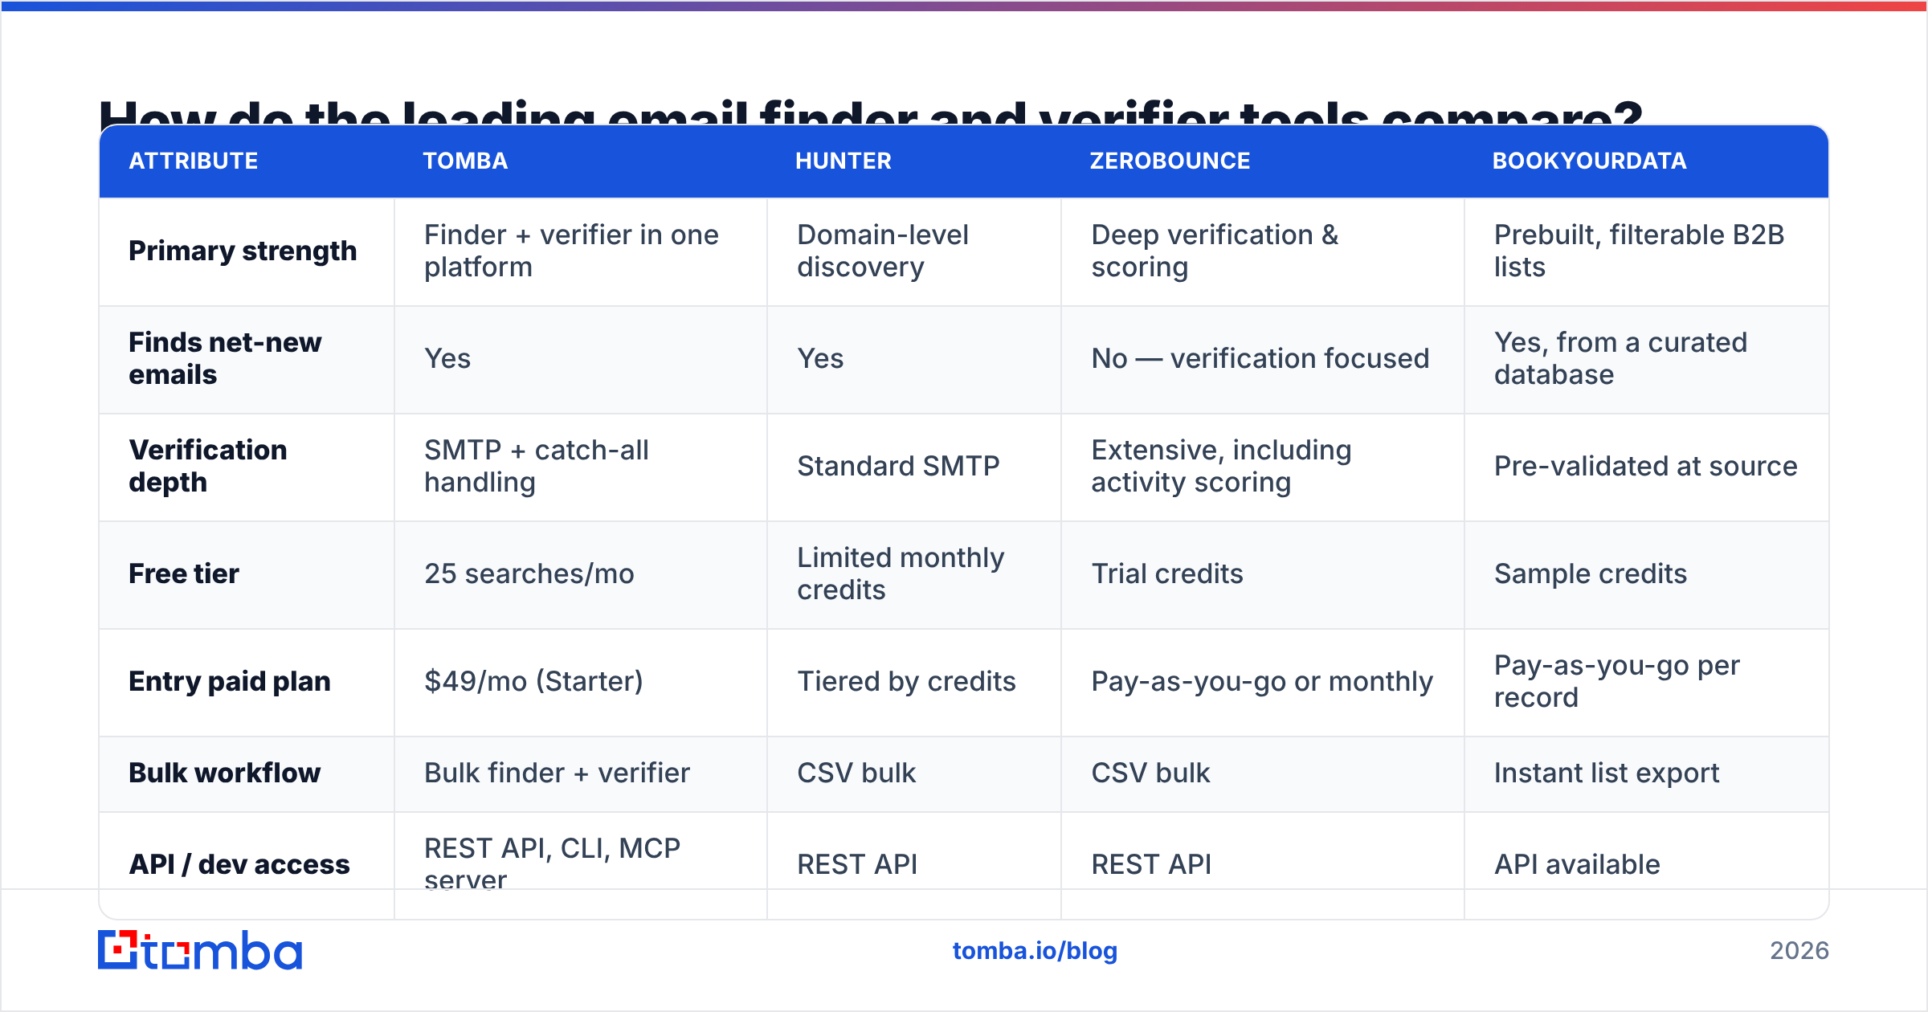Click the 2026 year label
This screenshot has height=1012, width=1928.
pos(1799,951)
